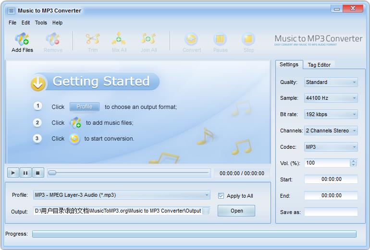The image size is (370, 250).
Task: Click the Join All icon
Action: click(x=148, y=39)
